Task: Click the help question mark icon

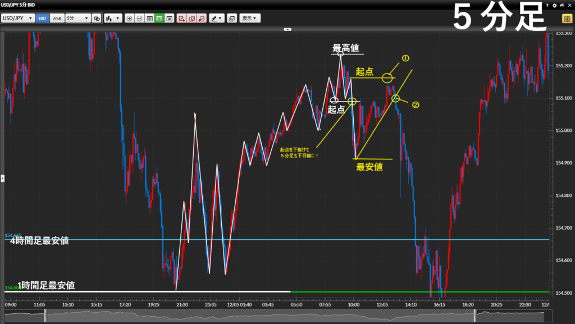Action: click(548, 5)
